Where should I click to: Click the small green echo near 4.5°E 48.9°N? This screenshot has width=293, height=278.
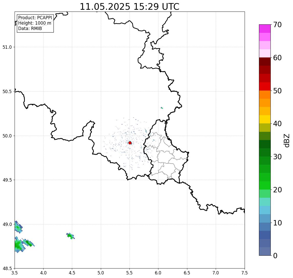70,236
